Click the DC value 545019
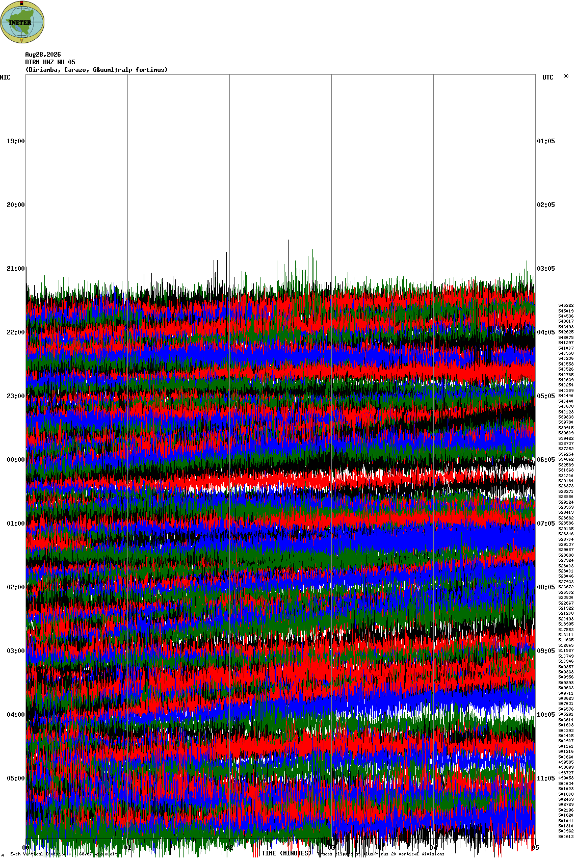Image resolution: width=576 pixels, height=861 pixels. tap(566, 311)
